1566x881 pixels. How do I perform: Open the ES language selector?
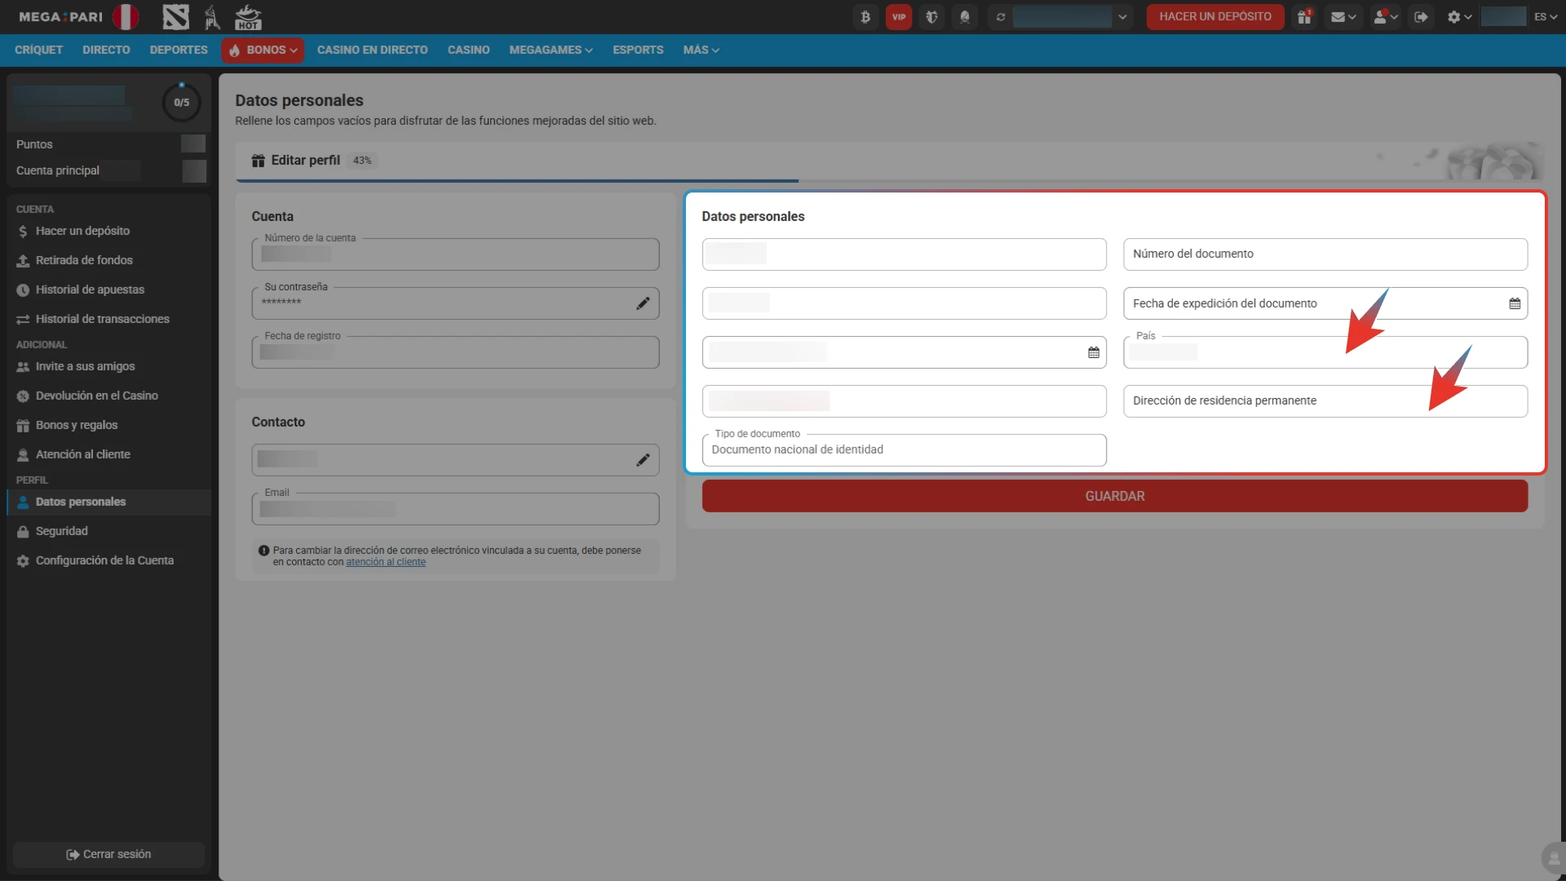coord(1545,16)
